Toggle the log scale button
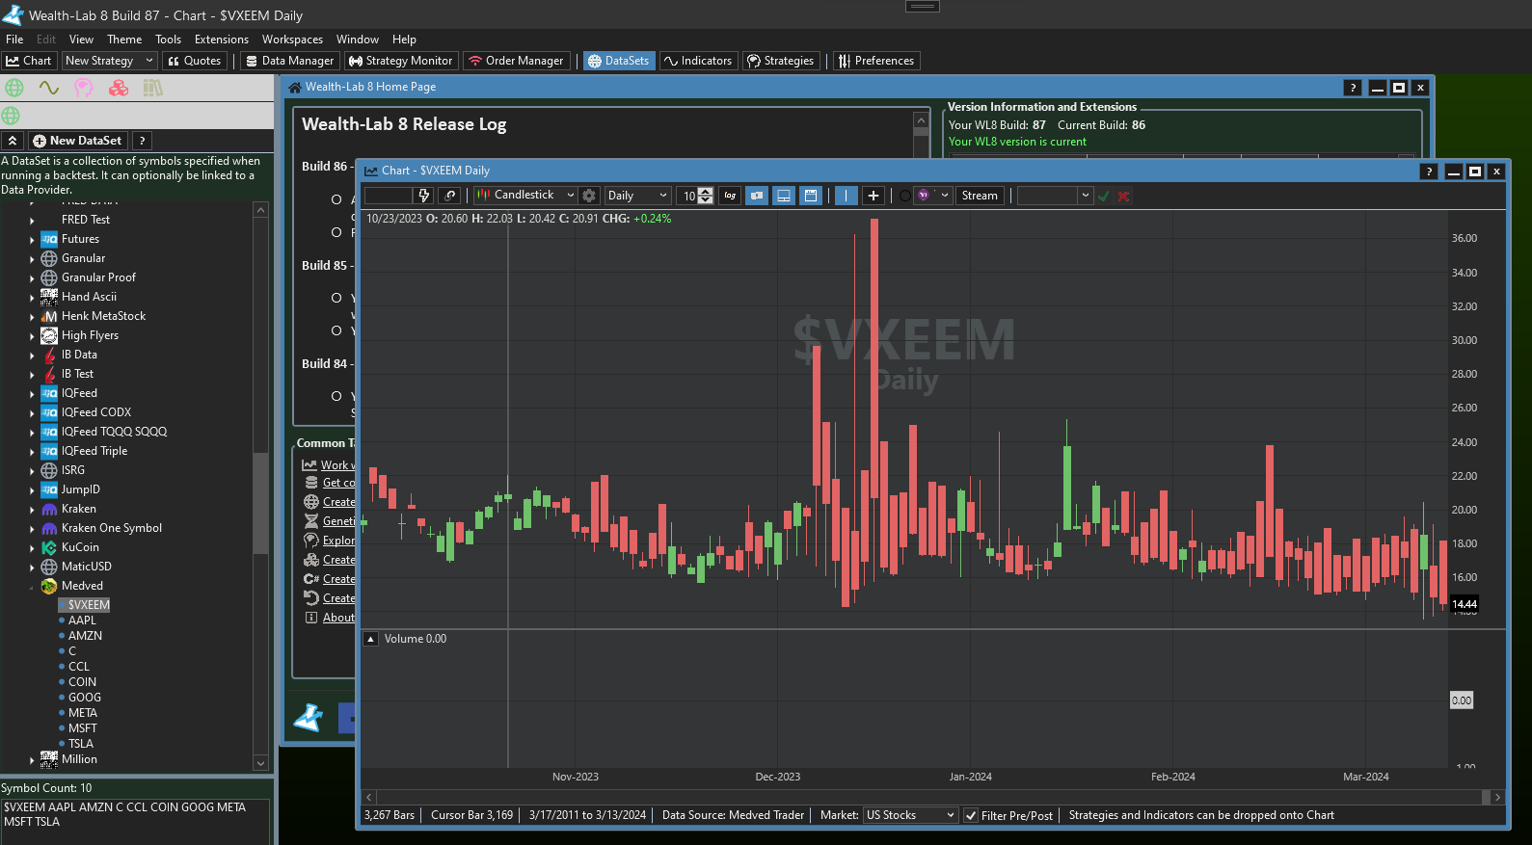 click(x=730, y=196)
